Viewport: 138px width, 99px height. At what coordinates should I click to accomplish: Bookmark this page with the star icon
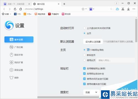[83, 9]
